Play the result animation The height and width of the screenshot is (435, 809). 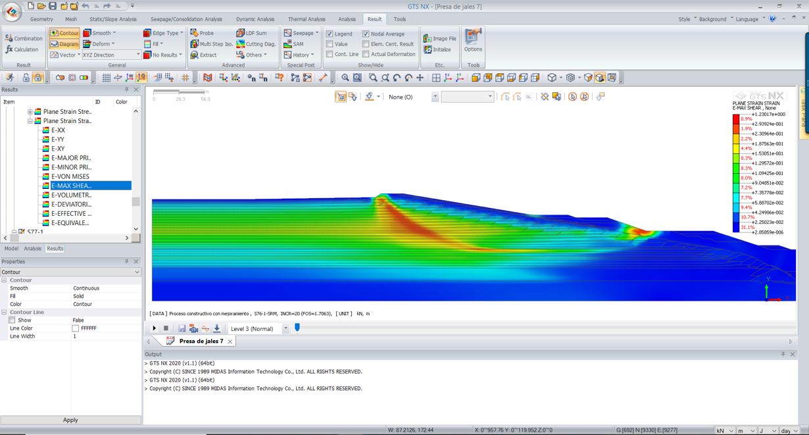coord(155,328)
